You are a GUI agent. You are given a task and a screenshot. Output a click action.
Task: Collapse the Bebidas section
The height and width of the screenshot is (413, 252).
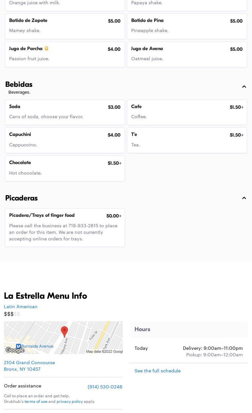244,87
